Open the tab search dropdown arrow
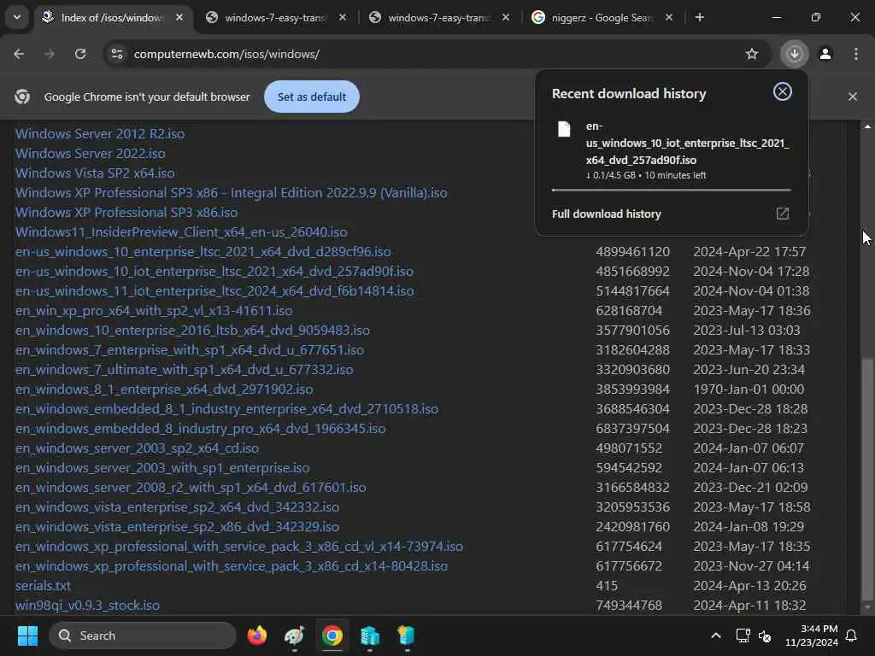 click(x=17, y=17)
